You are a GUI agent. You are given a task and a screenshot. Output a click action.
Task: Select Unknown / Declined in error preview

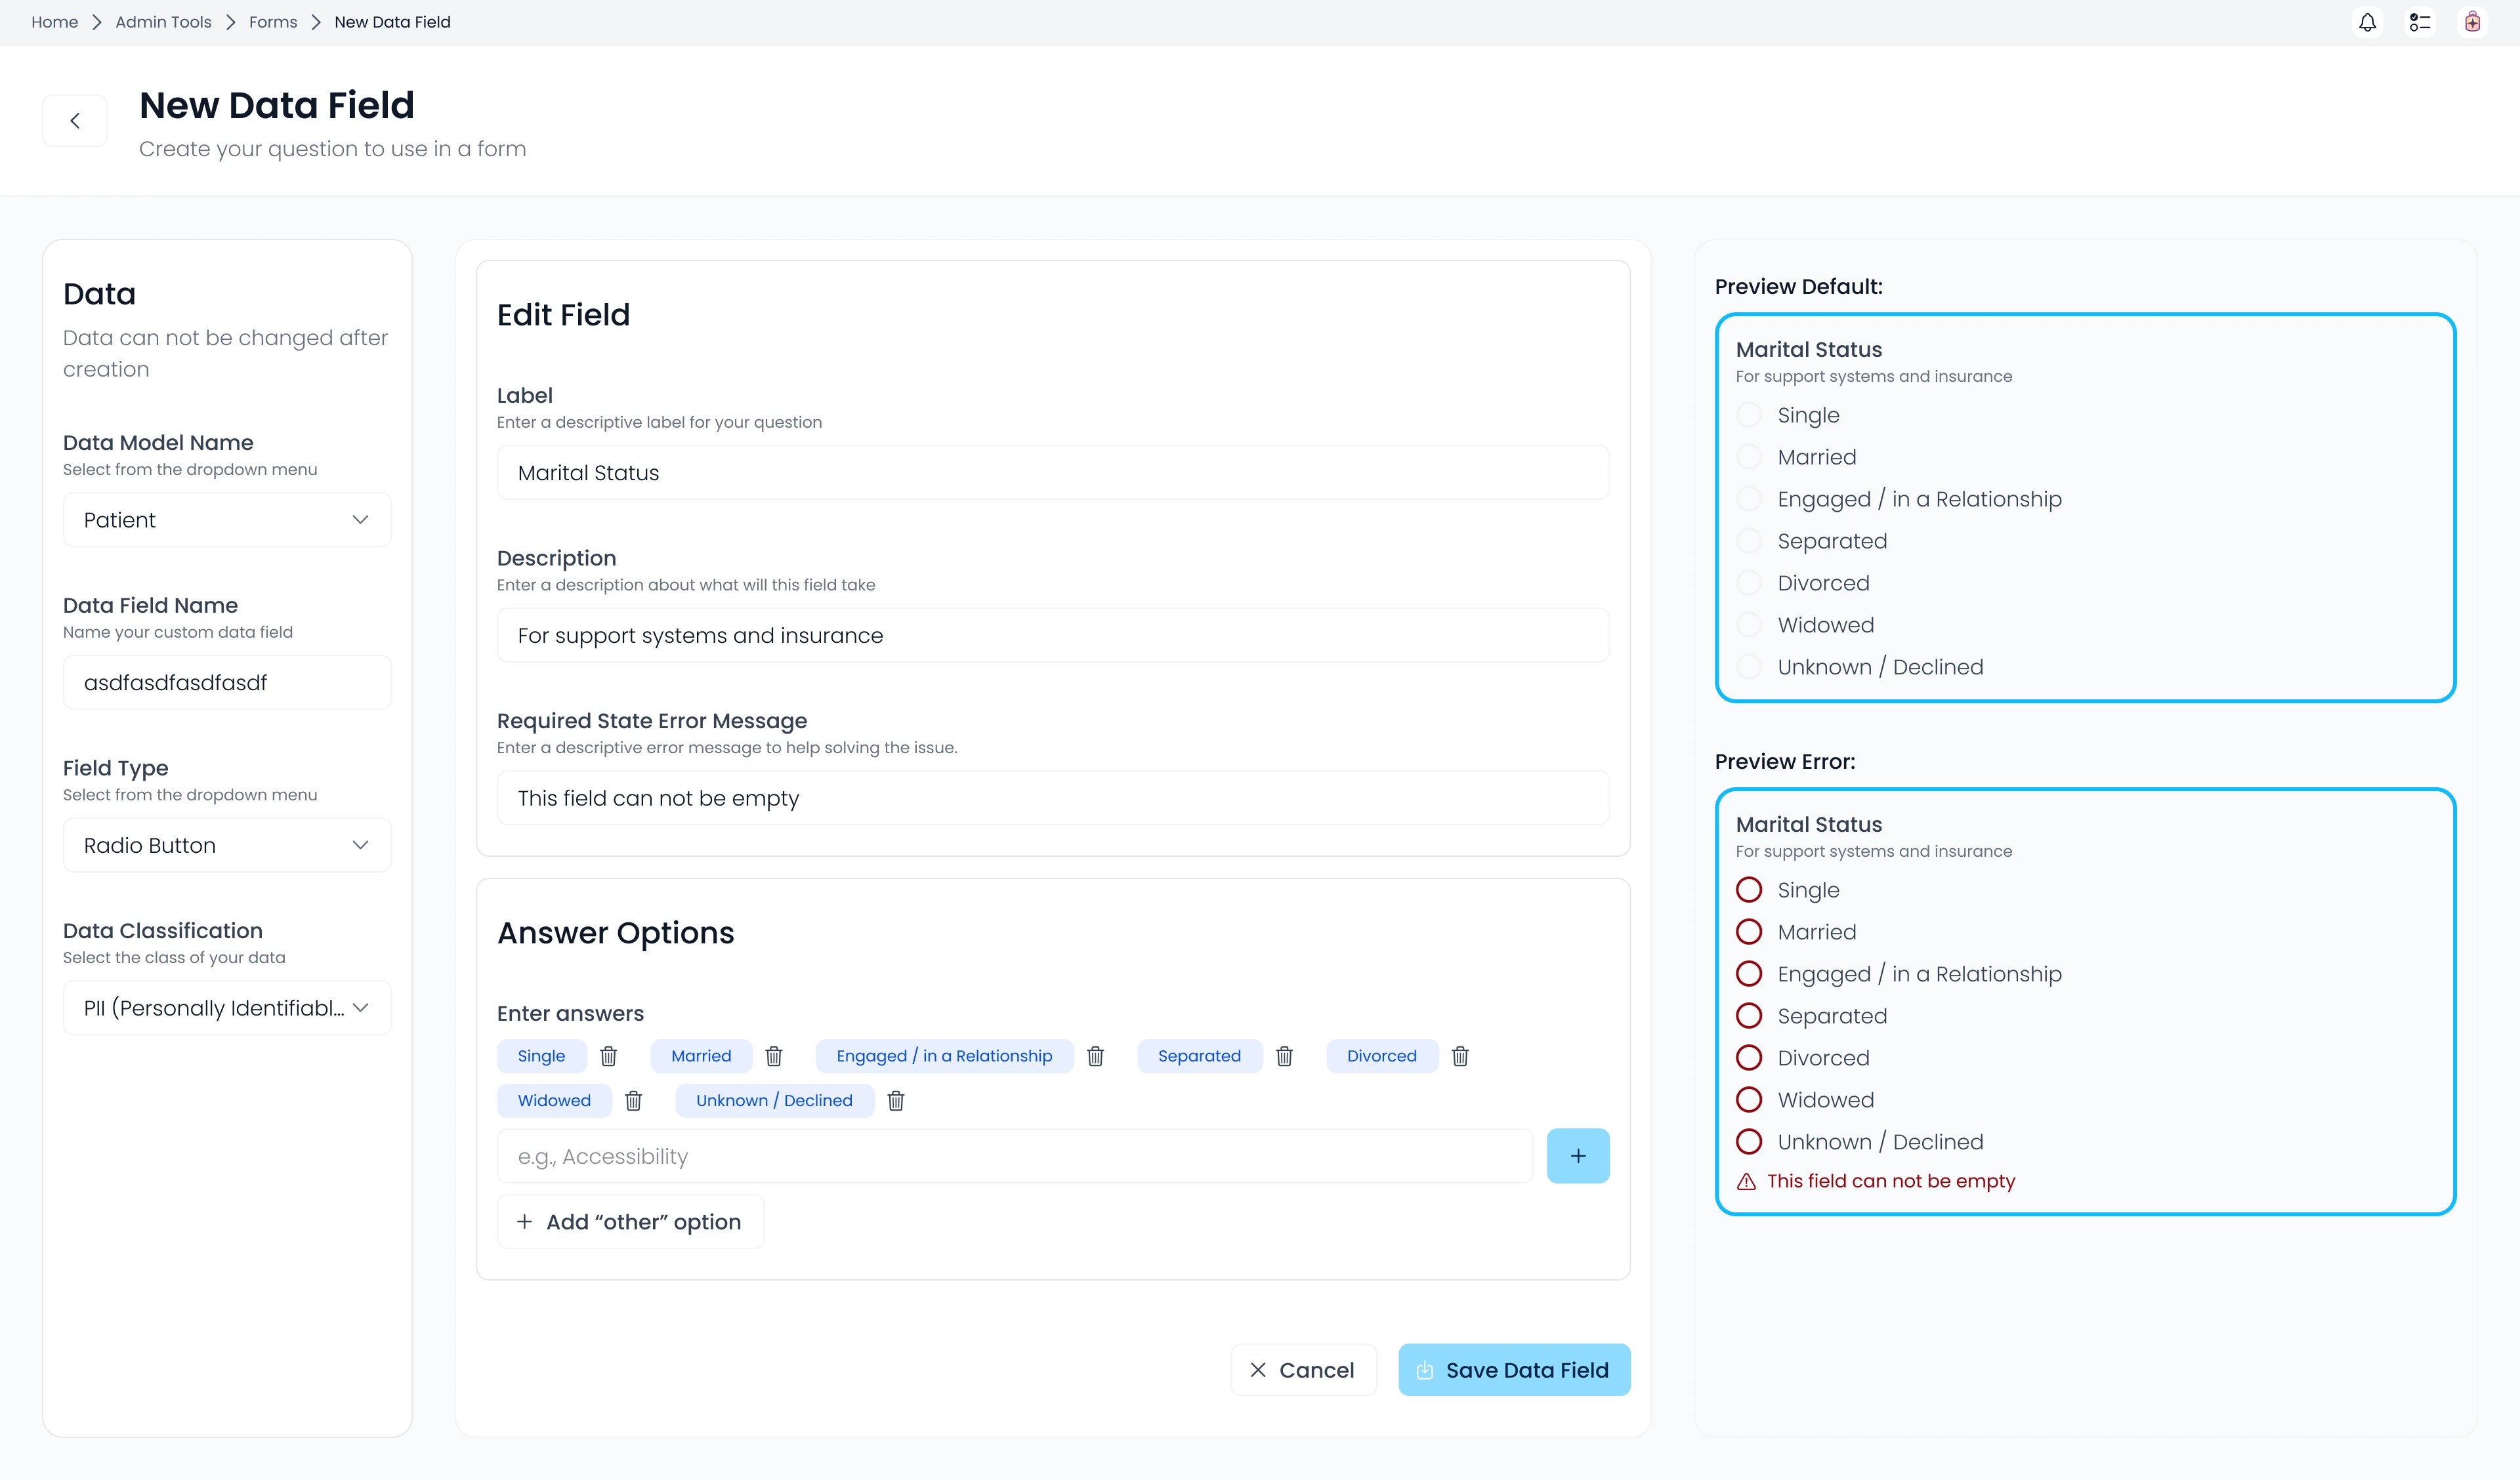tap(1749, 1142)
